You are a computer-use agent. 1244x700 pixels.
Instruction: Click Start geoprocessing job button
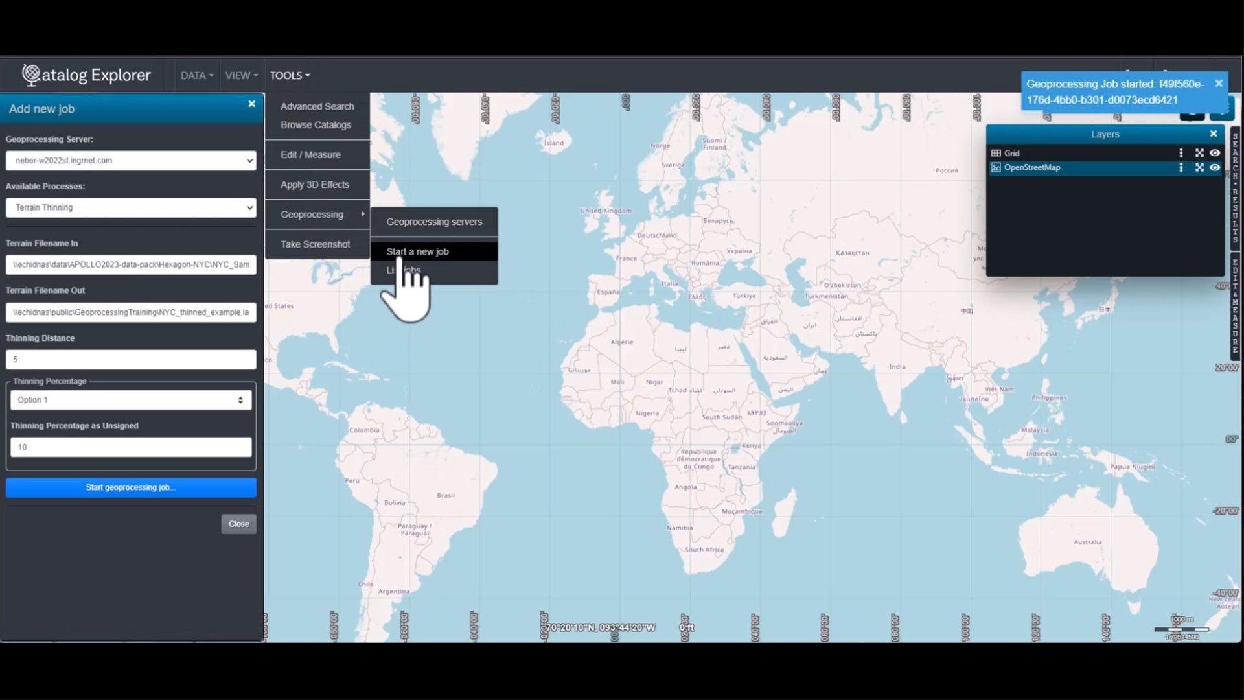(x=131, y=487)
